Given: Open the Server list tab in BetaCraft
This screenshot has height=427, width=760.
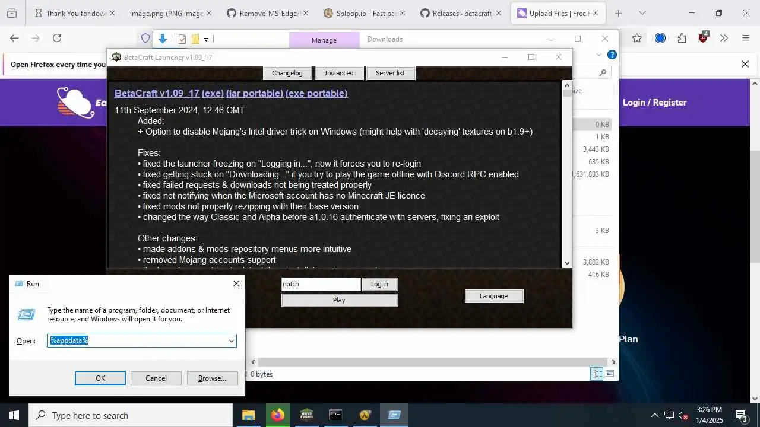Looking at the screenshot, I should [x=390, y=73].
